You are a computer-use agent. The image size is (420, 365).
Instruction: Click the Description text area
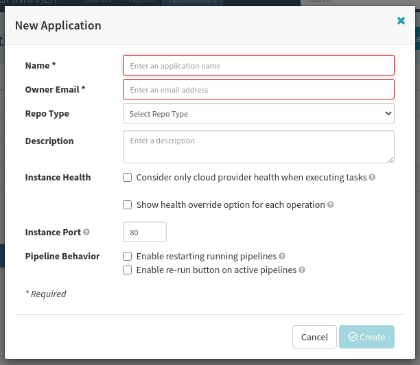258,147
